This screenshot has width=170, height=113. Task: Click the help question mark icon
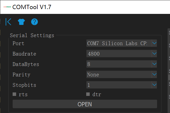(34, 22)
